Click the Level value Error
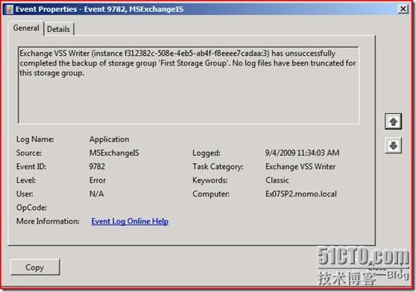This screenshot has height=292, width=416. pos(98,180)
